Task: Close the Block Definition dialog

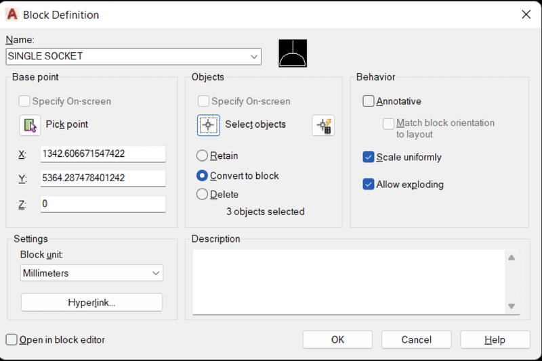Action: coord(526,14)
